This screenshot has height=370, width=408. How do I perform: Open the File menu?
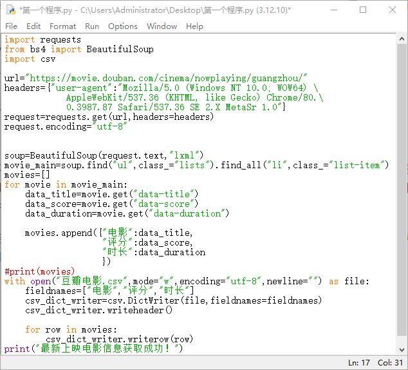(11, 26)
